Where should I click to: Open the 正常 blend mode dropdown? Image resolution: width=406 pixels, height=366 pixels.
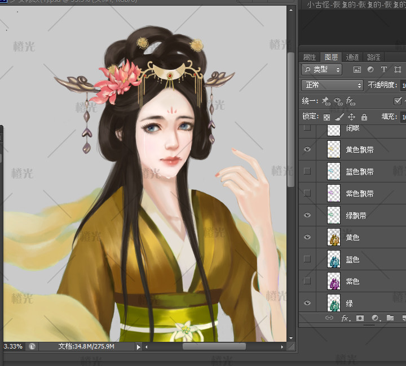point(333,86)
